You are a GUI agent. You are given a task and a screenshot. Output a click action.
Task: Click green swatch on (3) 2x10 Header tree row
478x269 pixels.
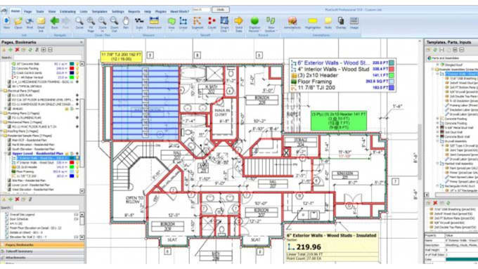[x=72, y=167]
